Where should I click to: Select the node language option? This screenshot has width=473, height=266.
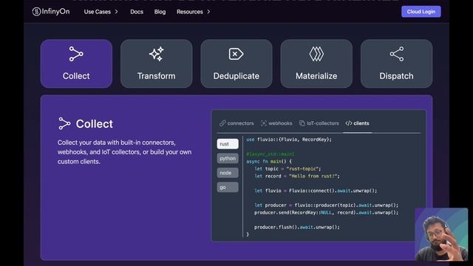[x=228, y=173]
